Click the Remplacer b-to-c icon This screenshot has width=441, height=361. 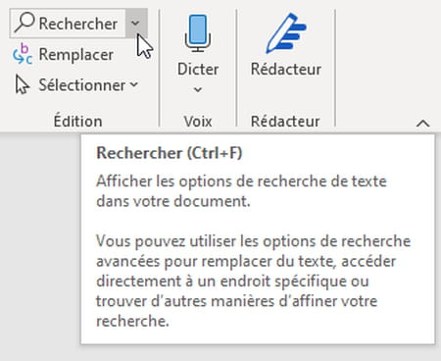click(23, 54)
